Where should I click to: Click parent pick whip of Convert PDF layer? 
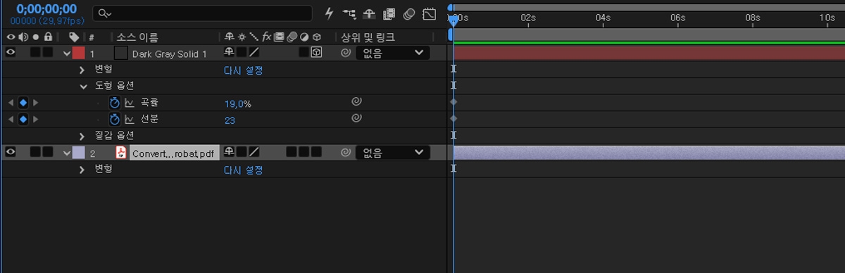tap(345, 152)
